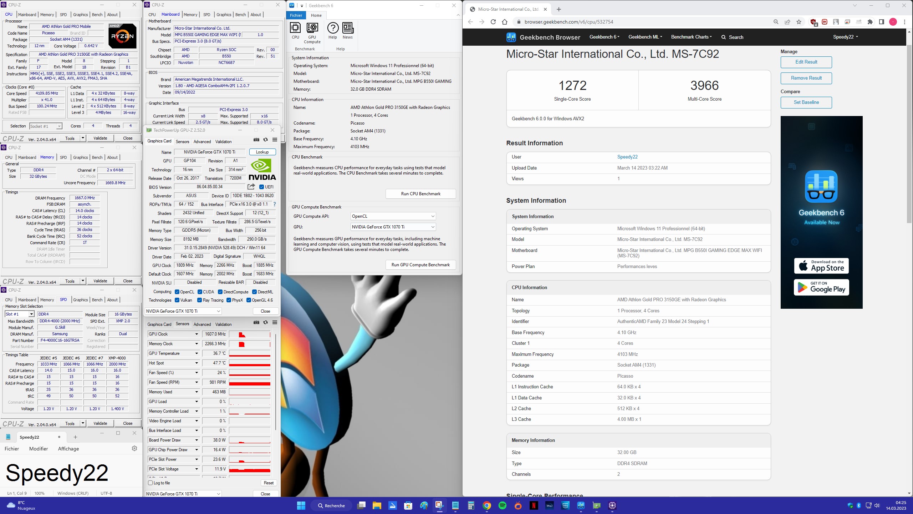
Task: Go to Chrome home page icon
Action: tap(504, 22)
